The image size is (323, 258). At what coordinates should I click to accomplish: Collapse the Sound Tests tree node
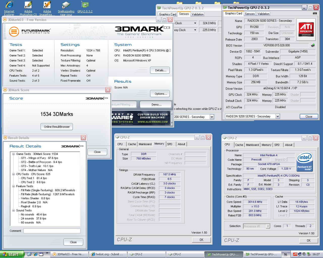14,210
